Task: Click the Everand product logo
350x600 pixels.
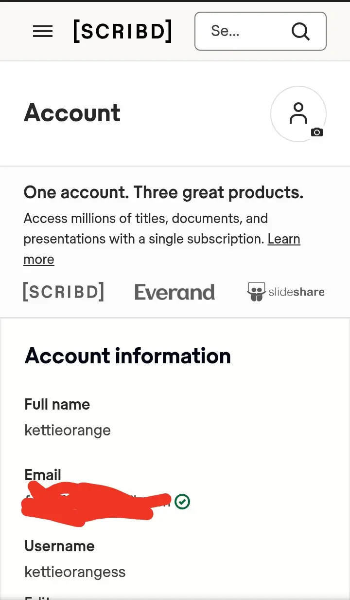Action: point(175,292)
